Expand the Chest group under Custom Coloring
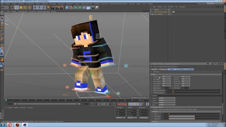The width and height of the screenshot is (226, 127). point(153,121)
